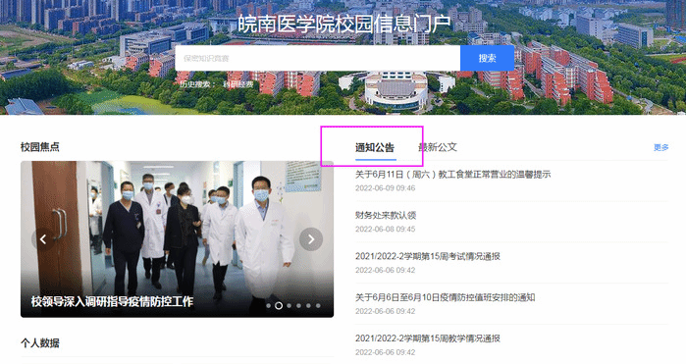The height and width of the screenshot is (364, 686).
Task: Select the first carousel indicator dot
Action: pos(269,306)
